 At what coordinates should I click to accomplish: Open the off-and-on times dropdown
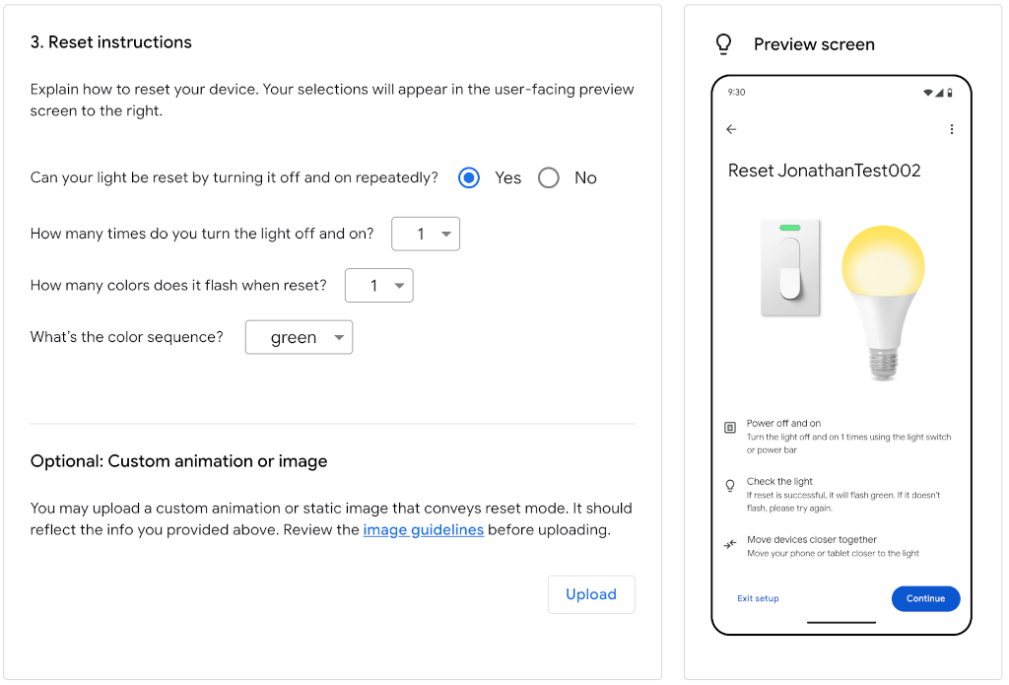click(426, 234)
